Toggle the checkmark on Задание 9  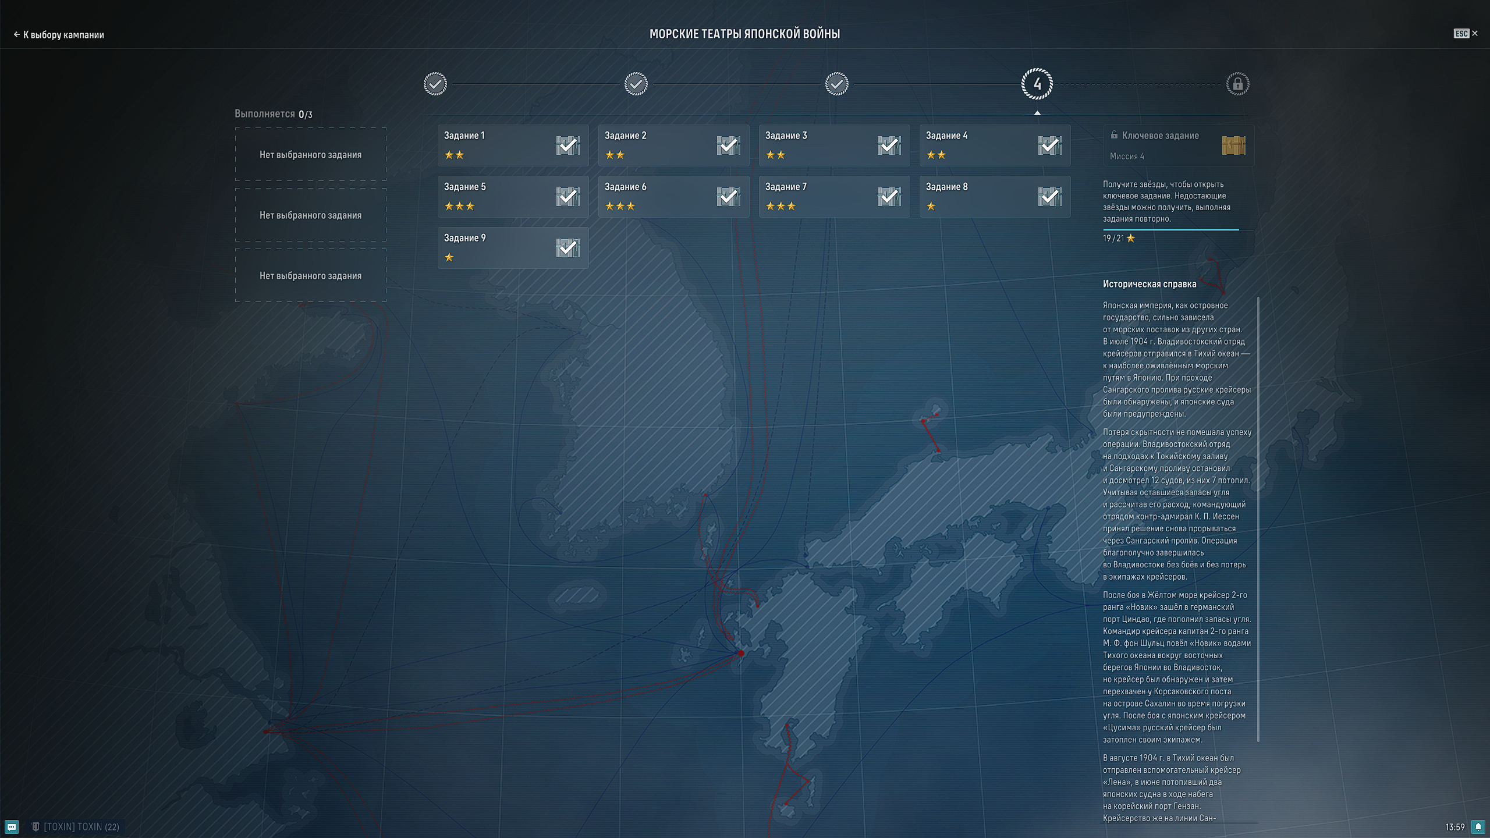pos(567,248)
